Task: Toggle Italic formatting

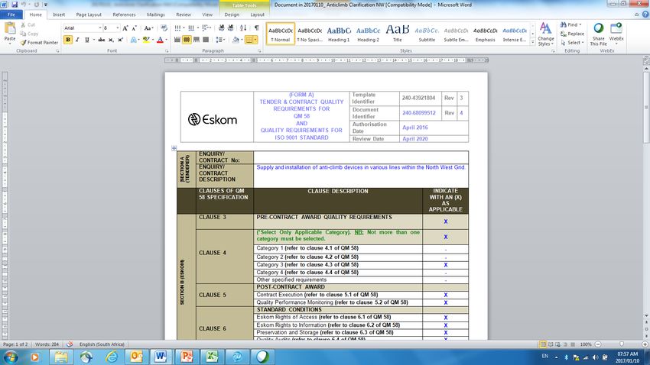Action: pyautogui.click(x=77, y=40)
